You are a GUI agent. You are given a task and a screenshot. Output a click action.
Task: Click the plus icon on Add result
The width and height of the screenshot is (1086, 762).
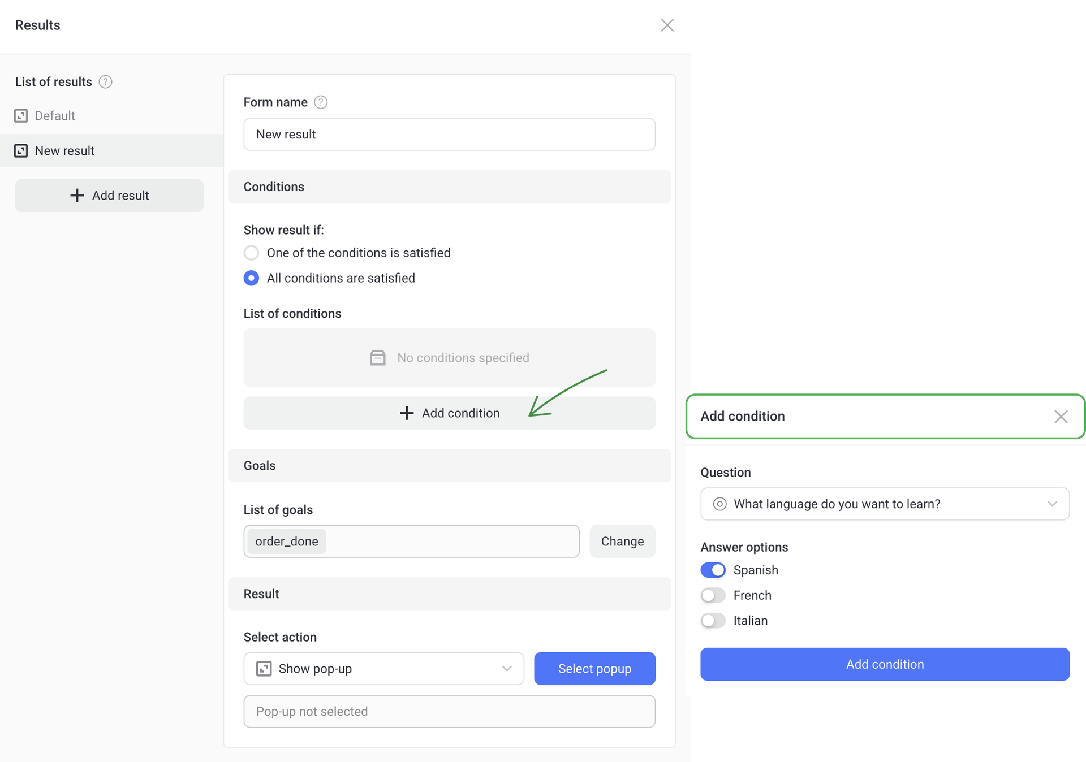[77, 196]
